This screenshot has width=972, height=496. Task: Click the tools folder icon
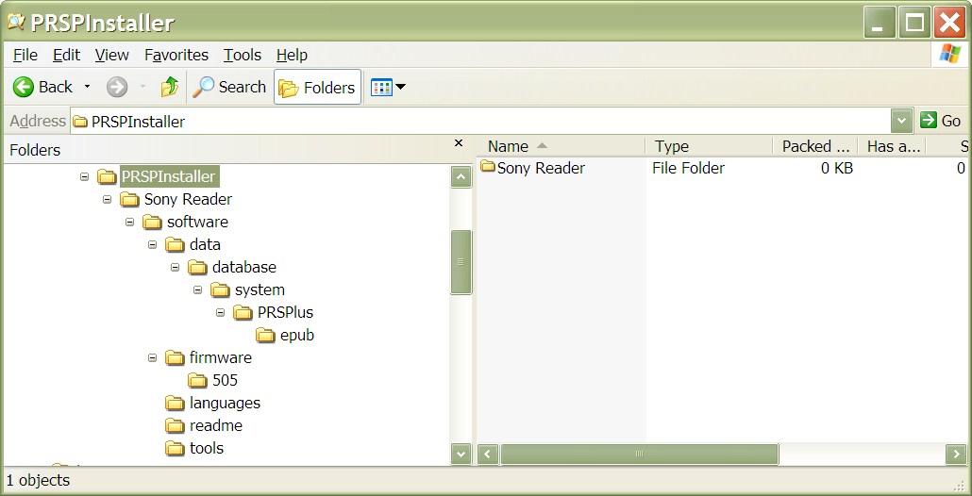(x=175, y=448)
